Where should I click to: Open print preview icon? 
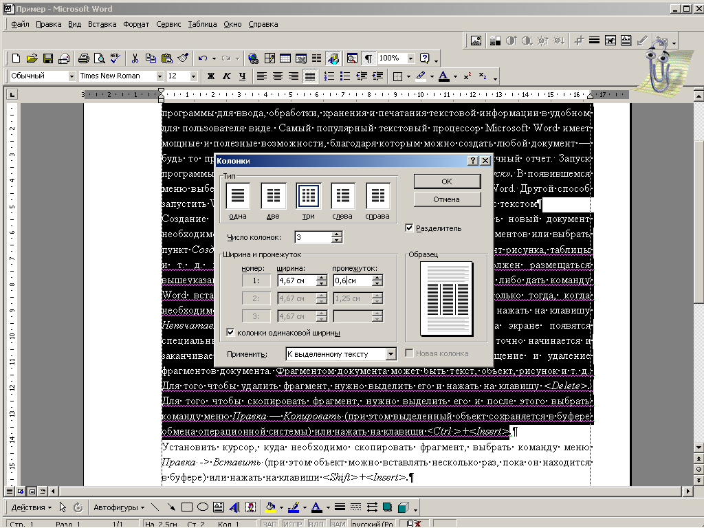coord(99,58)
